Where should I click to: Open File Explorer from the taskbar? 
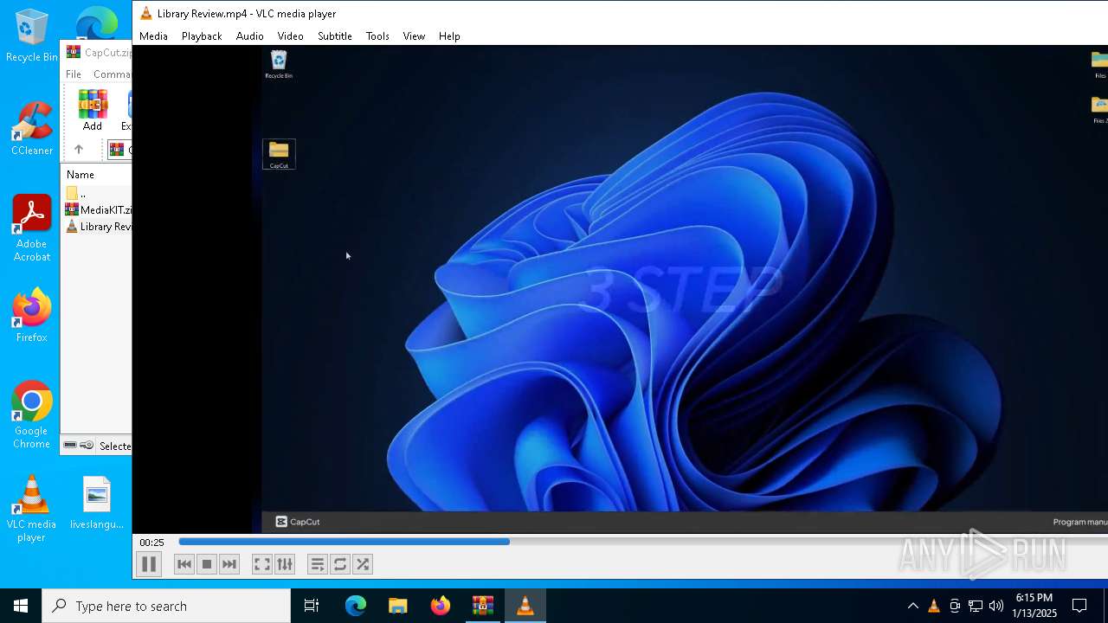pos(398,606)
